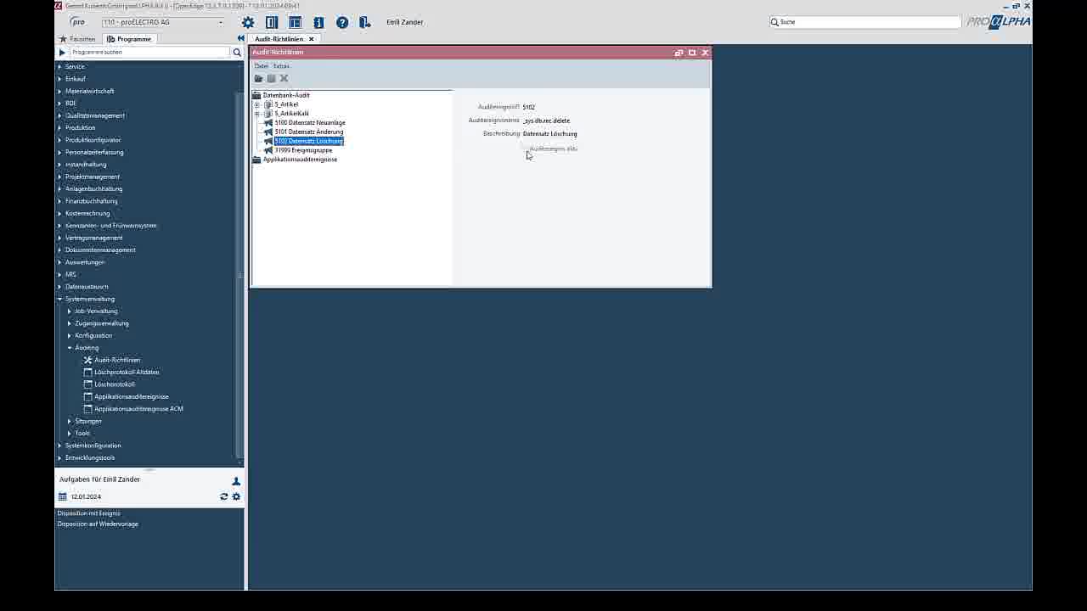Expand the Produktion menu entry
This screenshot has width=1087, height=611.
click(59, 128)
